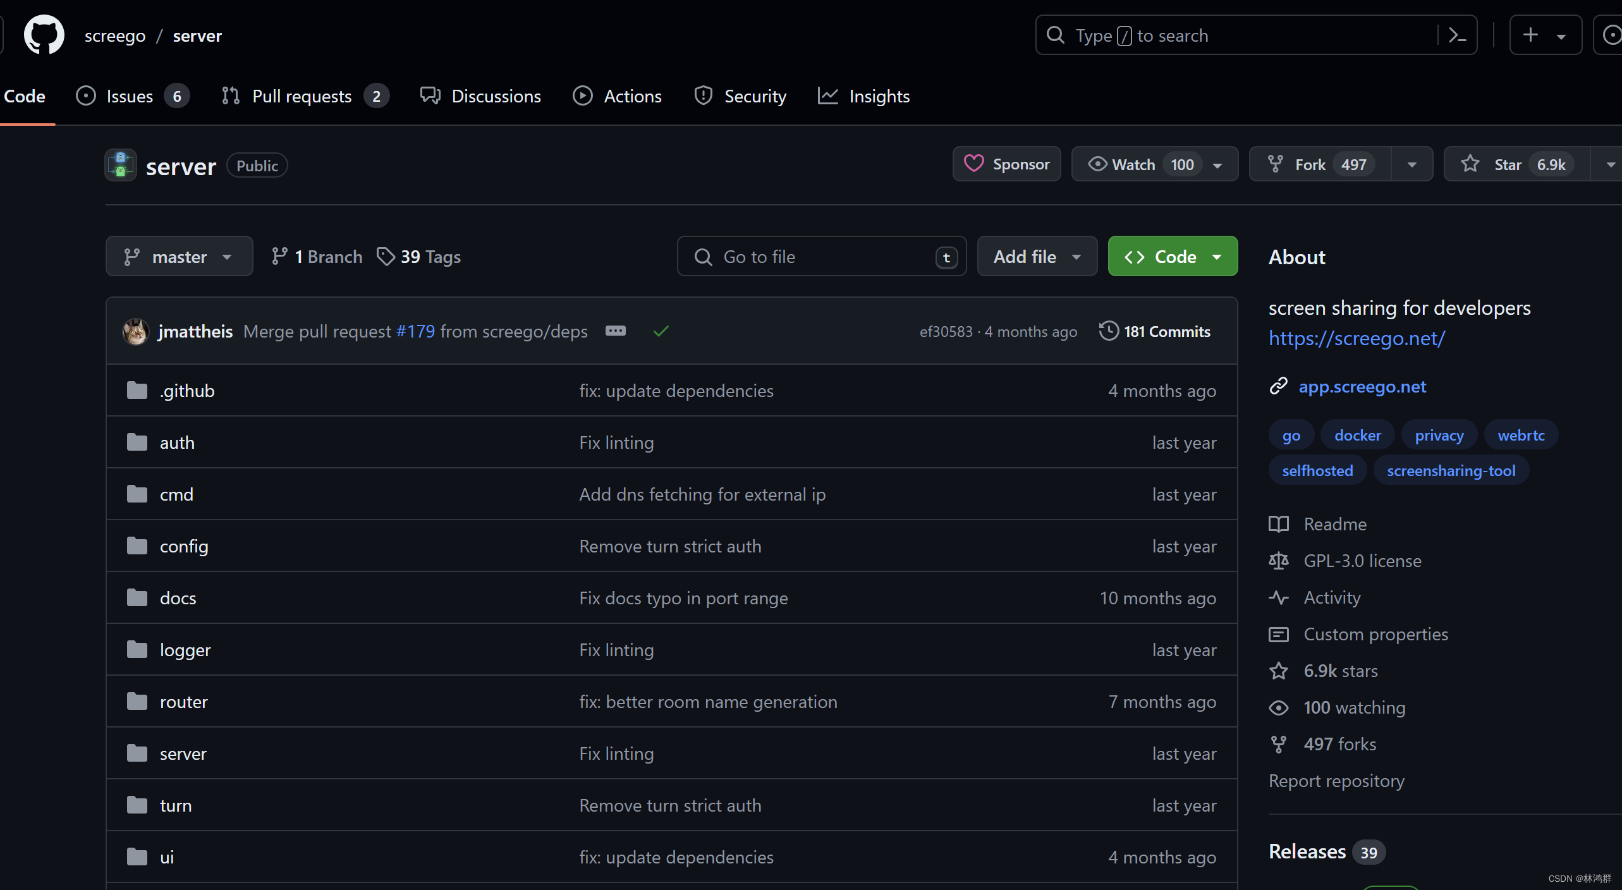This screenshot has height=890, width=1622.
Task: Open the Activity link
Action: (1315, 597)
